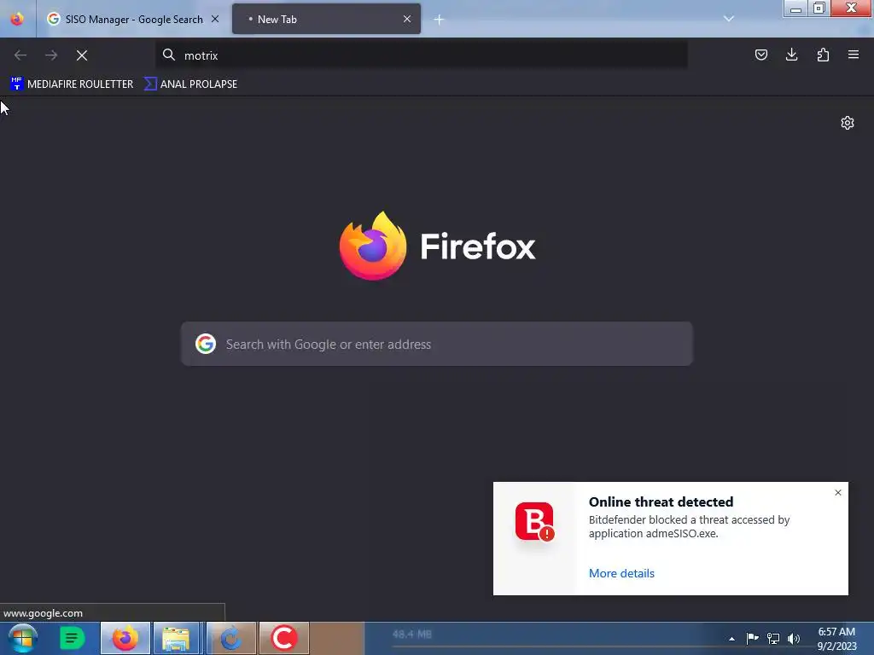Select the New Tab tab
Image resolution: width=874 pixels, height=655 pixels.
[326, 19]
